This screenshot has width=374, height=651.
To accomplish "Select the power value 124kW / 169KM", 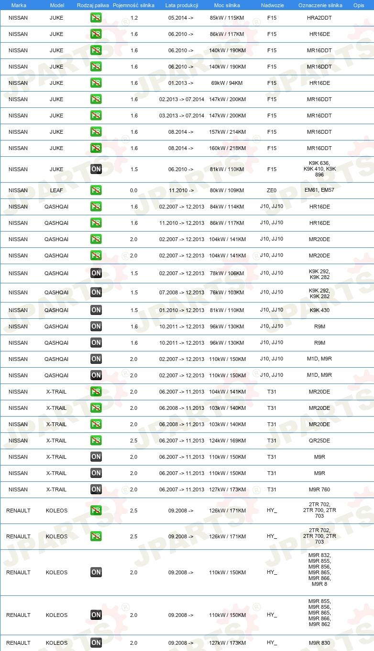I will 227,441.
